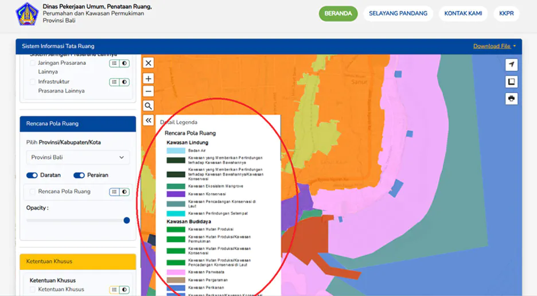Toggle the Perairan switch off

79,176
